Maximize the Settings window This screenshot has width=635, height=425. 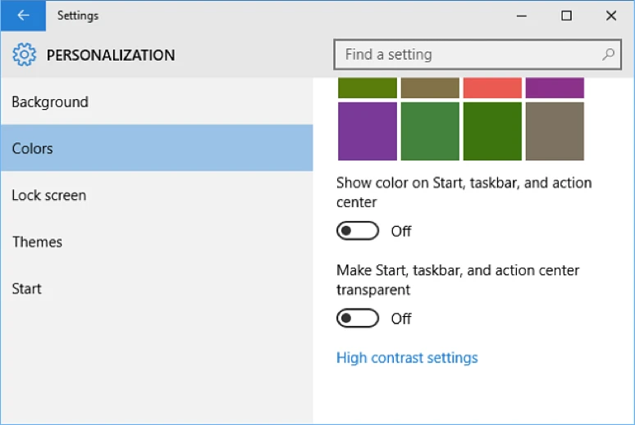566,16
